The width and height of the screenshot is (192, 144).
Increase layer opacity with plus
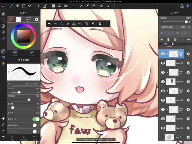tap(190, 22)
